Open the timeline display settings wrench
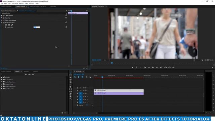This screenshot has height=121, width=215. point(90,77)
